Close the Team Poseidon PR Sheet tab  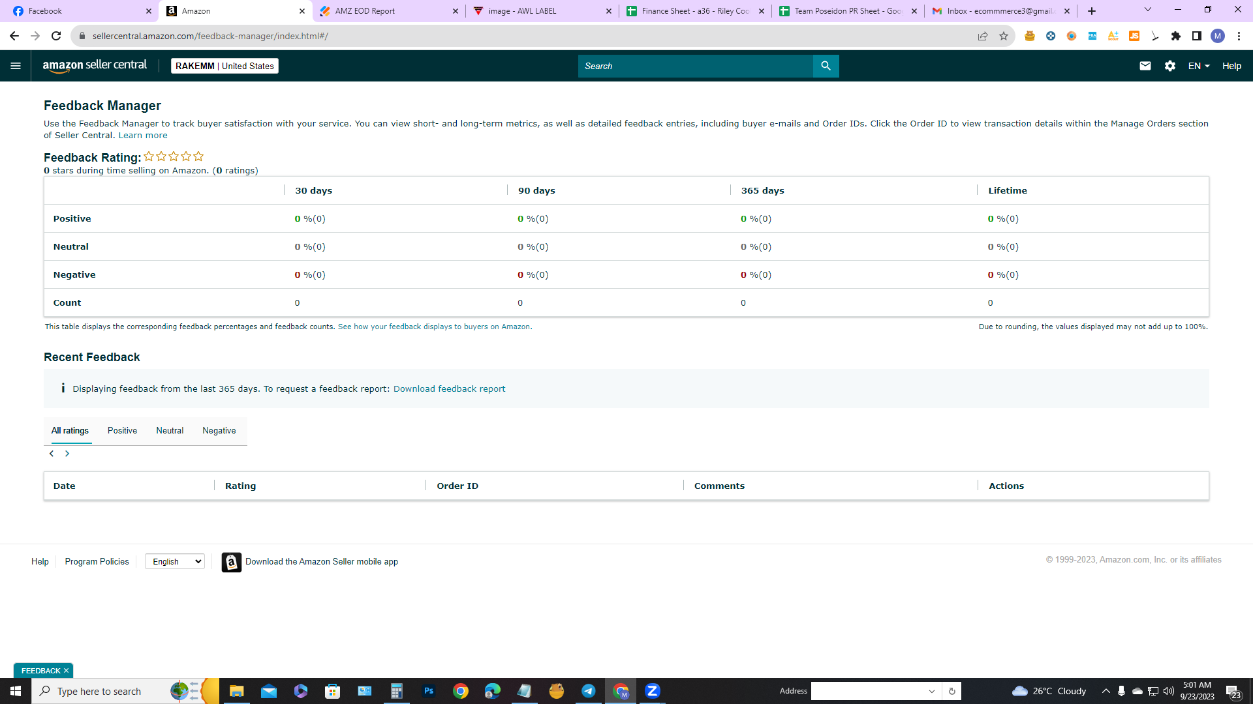(x=914, y=11)
